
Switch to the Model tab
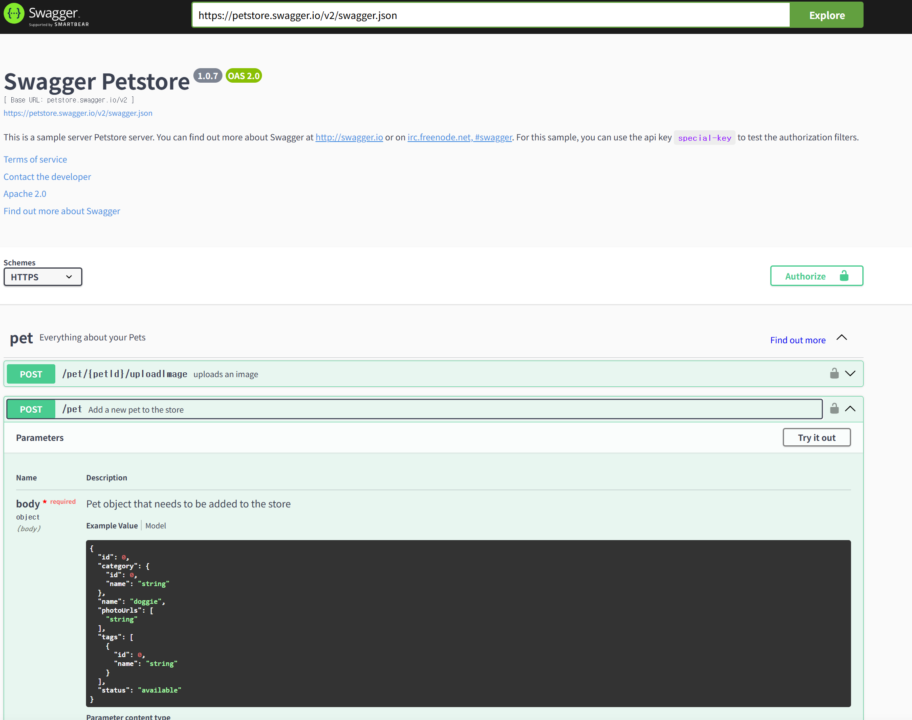[155, 526]
